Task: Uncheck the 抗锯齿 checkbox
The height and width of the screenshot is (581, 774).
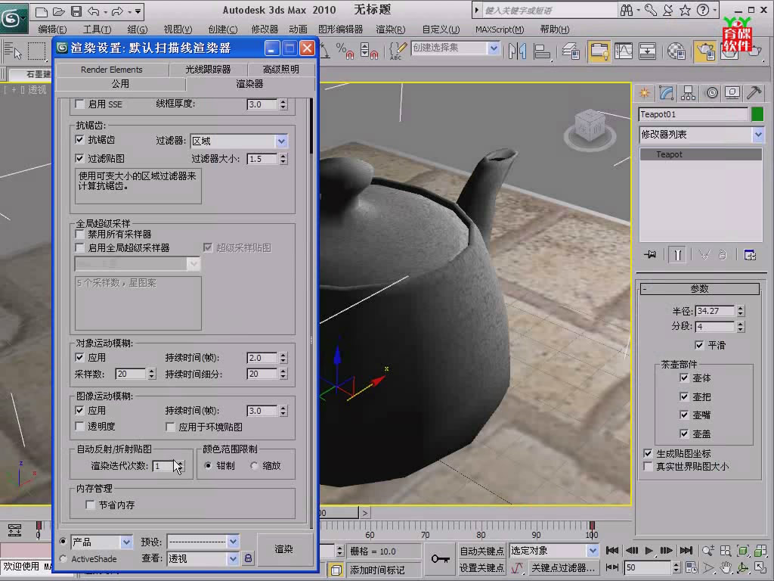Action: (x=79, y=140)
